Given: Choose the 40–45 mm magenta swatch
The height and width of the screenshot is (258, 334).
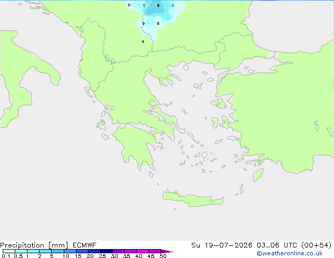Looking at the screenshot, I should pos(143,251).
